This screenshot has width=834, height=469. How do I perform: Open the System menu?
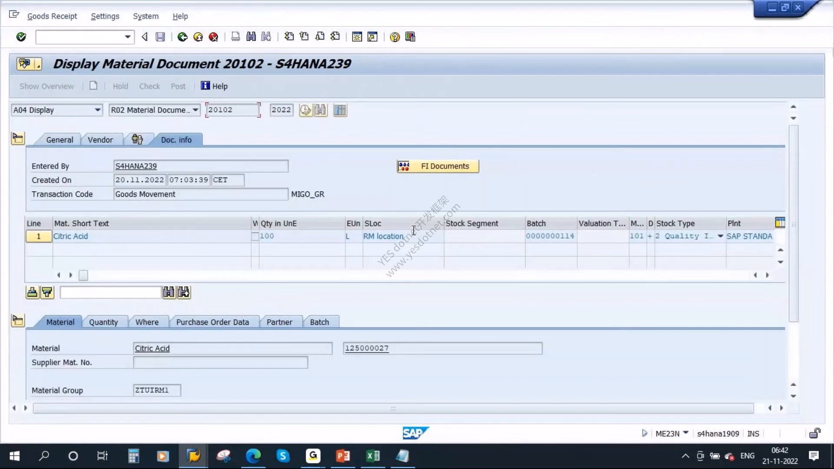pyautogui.click(x=146, y=16)
